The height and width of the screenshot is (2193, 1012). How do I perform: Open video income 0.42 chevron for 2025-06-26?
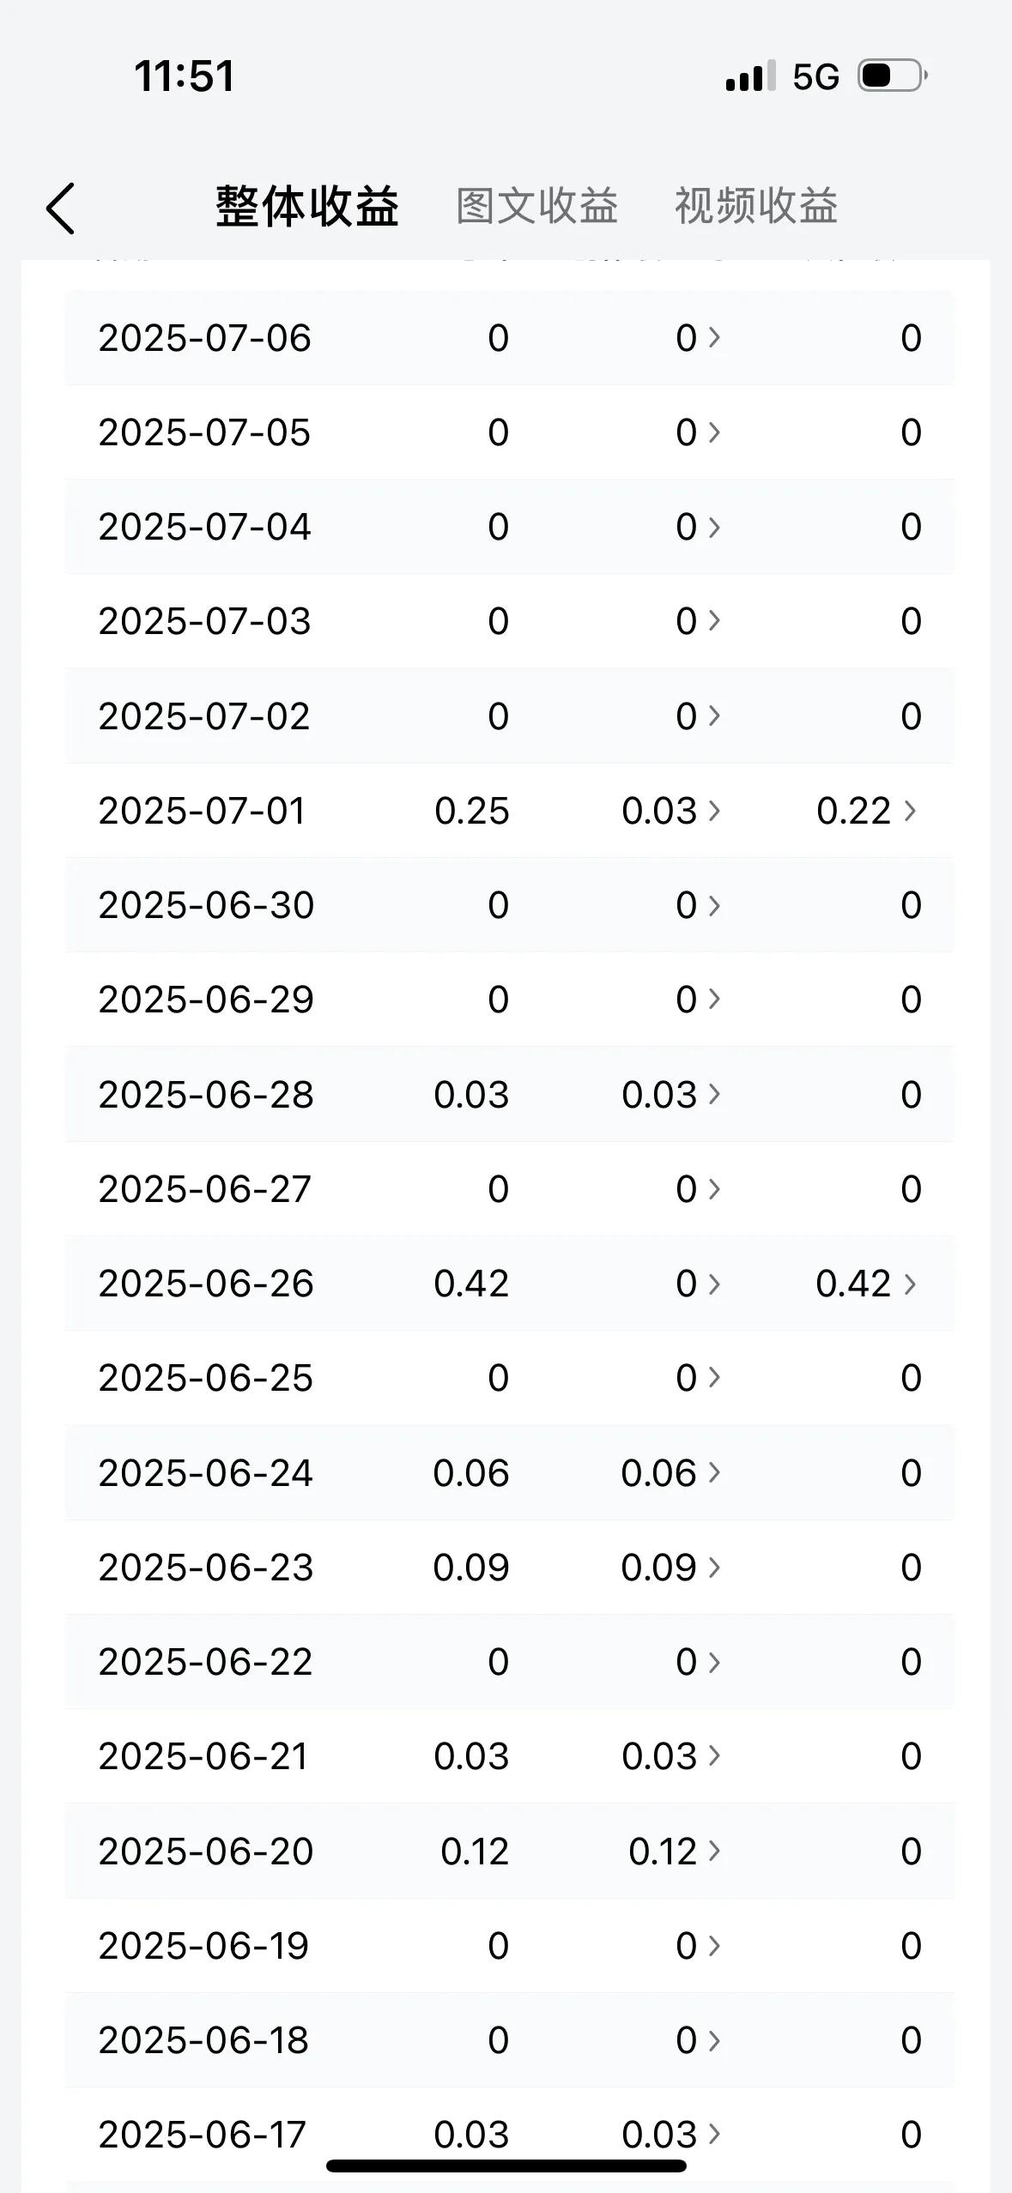click(x=911, y=1284)
